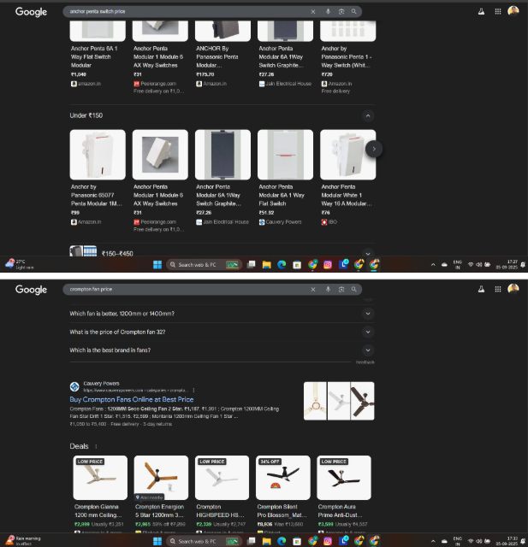Open volume control in Rain warning taskbar tray
The width and height of the screenshot is (528, 547).
pyautogui.click(x=478, y=541)
